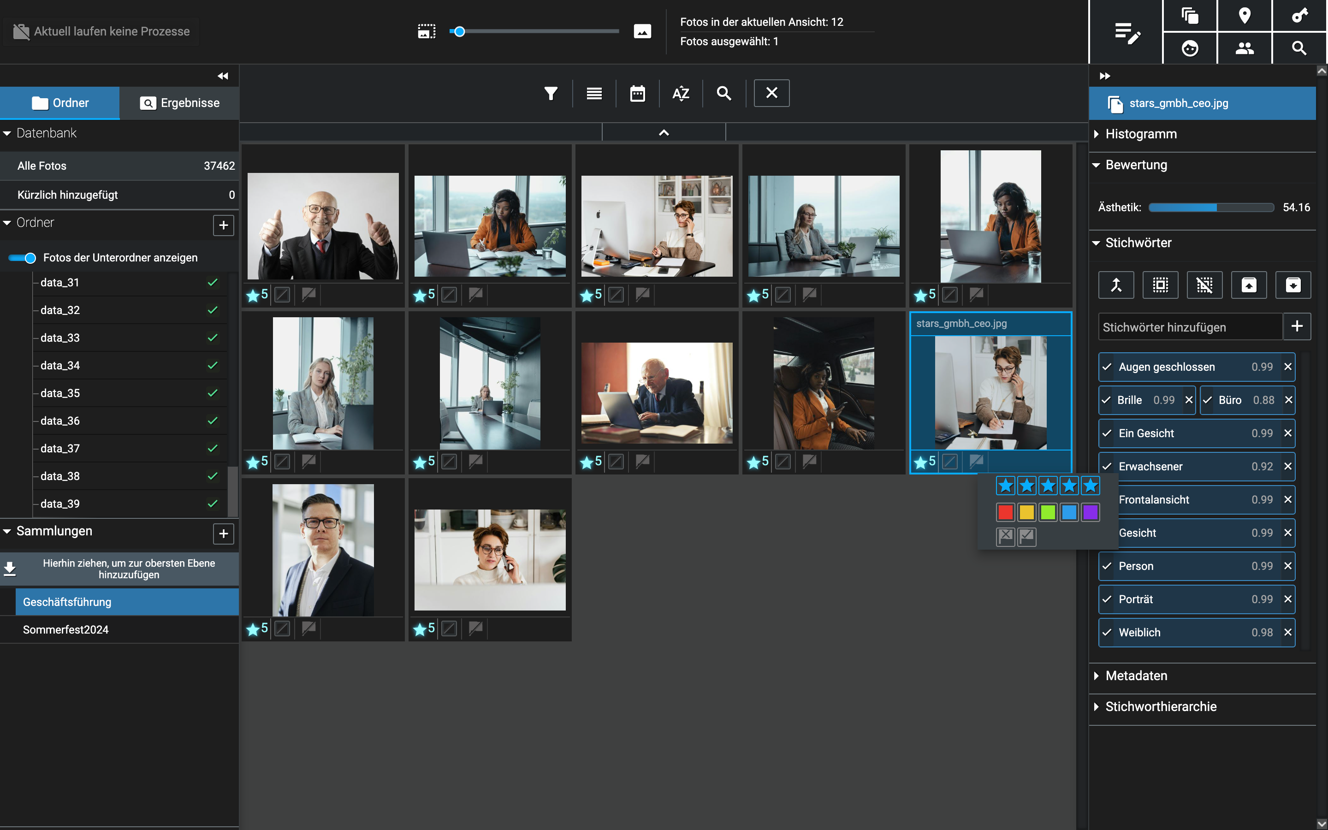
Task: Switch to the Ergebnisse tab
Action: 179,103
